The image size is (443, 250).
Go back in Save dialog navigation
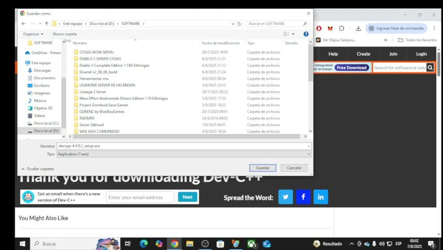coord(23,24)
